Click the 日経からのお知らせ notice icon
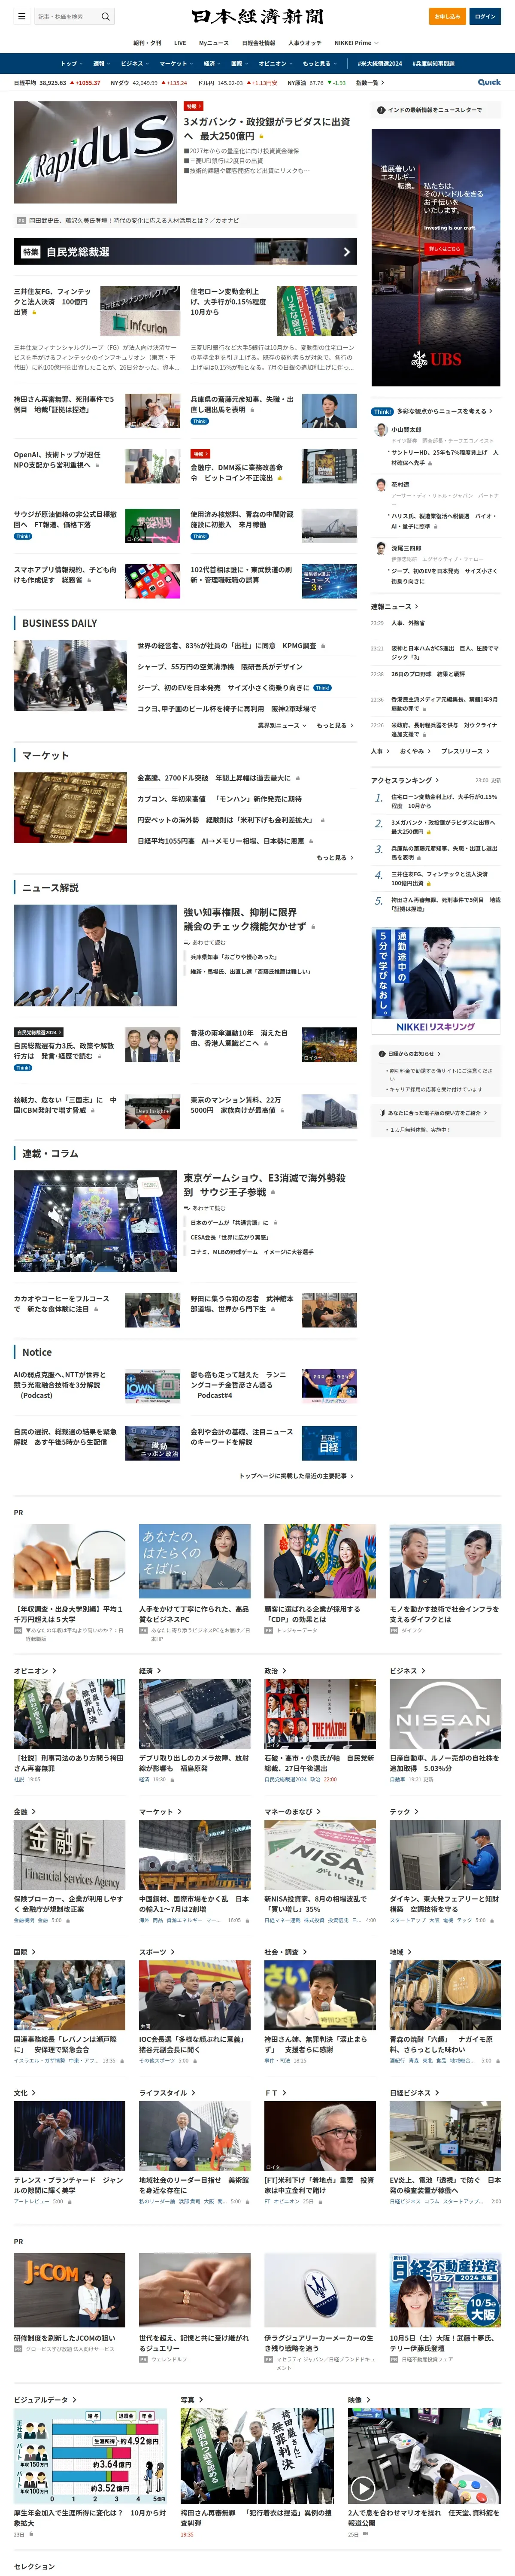 382,1053
